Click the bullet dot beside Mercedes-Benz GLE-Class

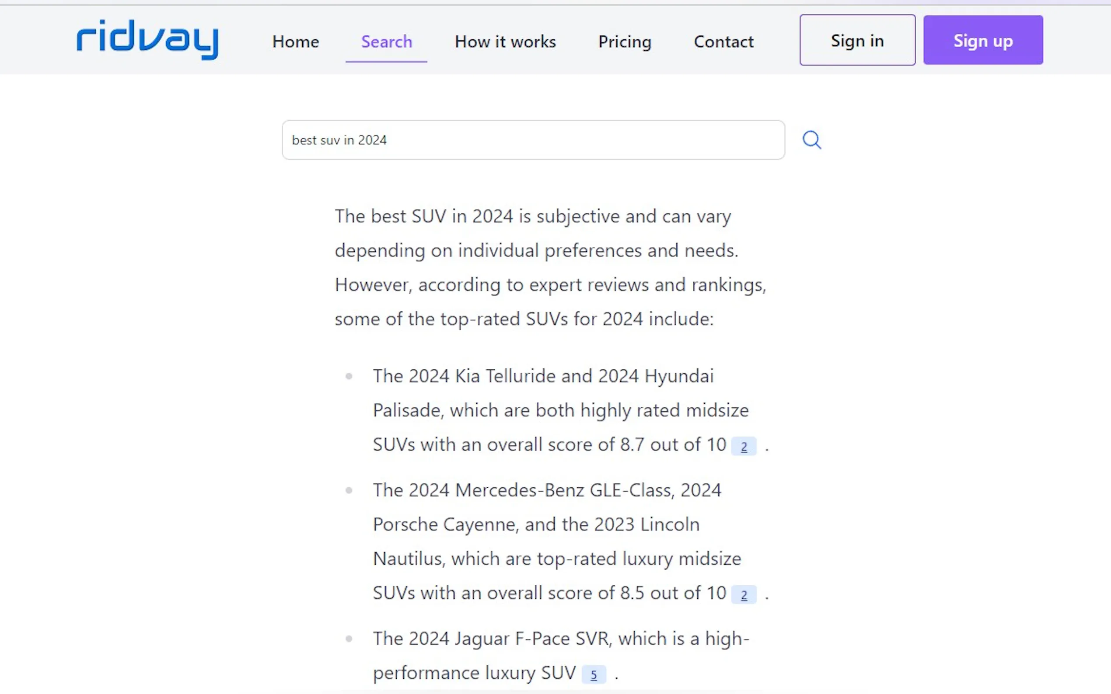349,491
